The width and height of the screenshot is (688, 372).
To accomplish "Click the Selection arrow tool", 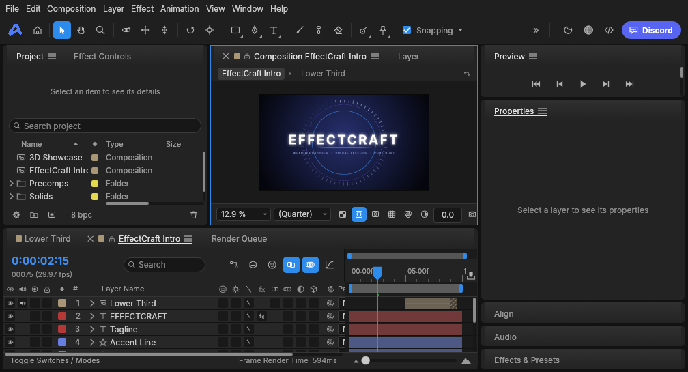I will pos(62,30).
